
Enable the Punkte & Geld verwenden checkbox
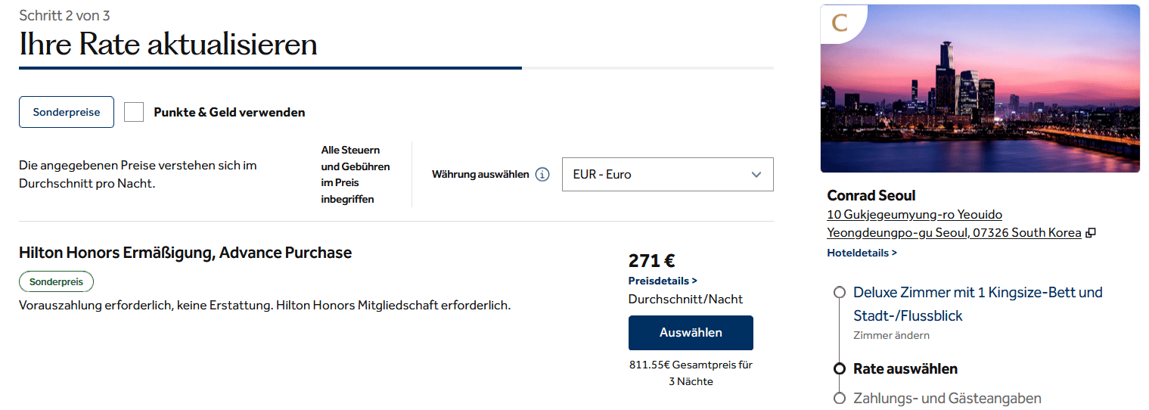click(134, 112)
